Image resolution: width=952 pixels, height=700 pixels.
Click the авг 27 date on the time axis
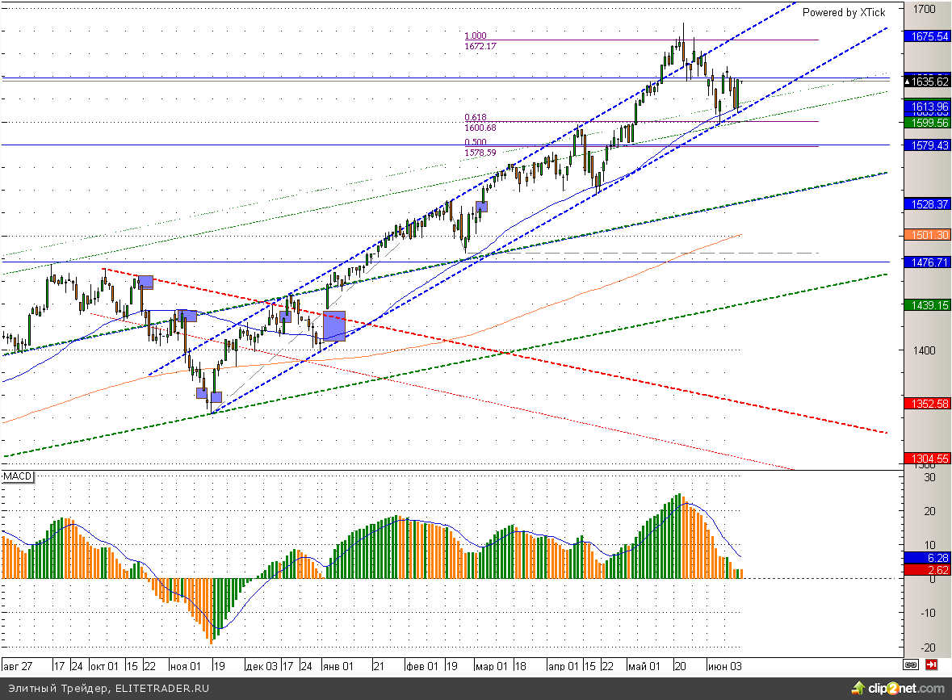pyautogui.click(x=18, y=666)
